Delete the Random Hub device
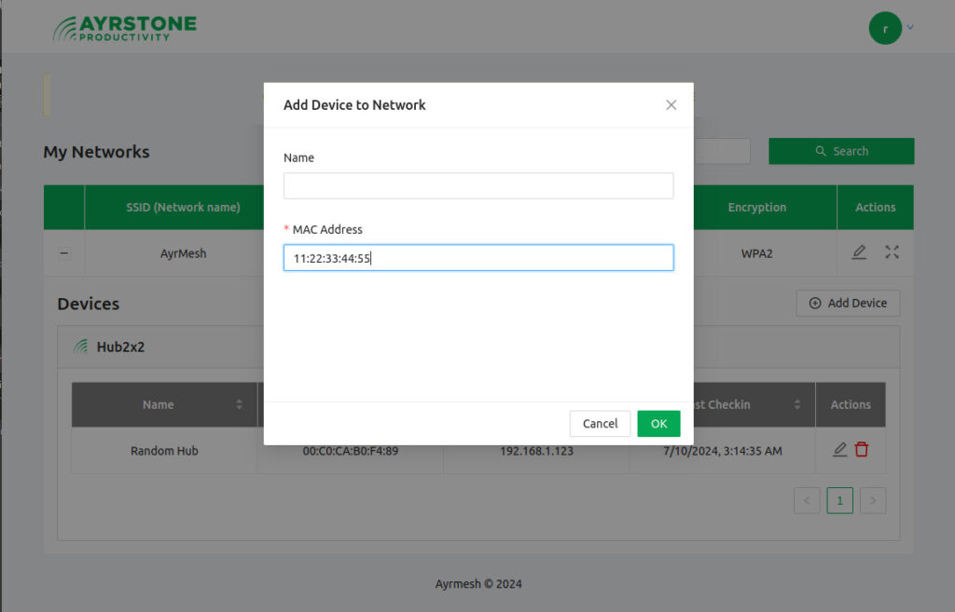This screenshot has height=612, width=955. tap(862, 450)
